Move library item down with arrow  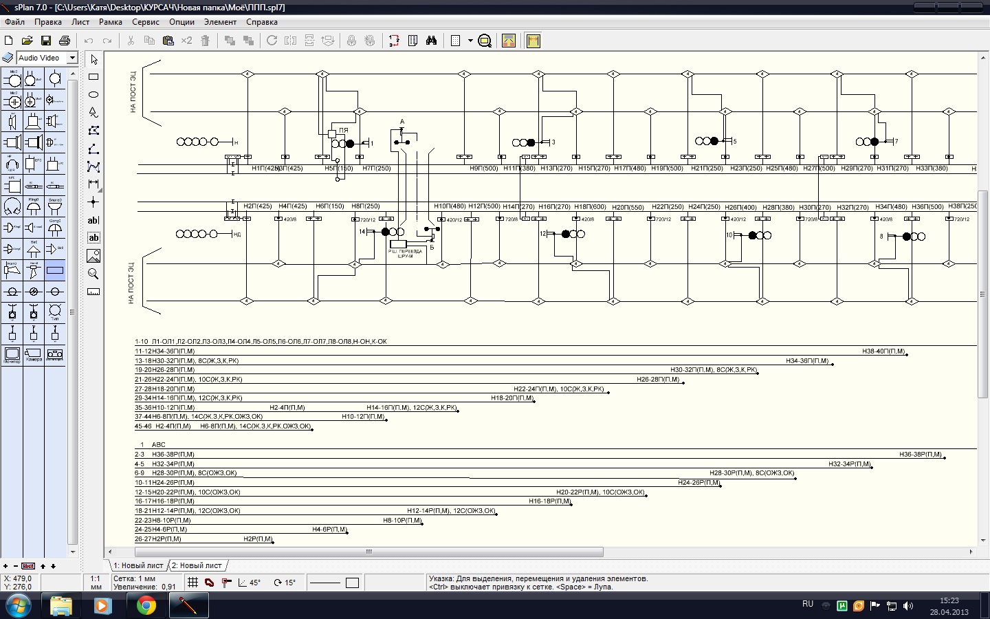coord(53,566)
